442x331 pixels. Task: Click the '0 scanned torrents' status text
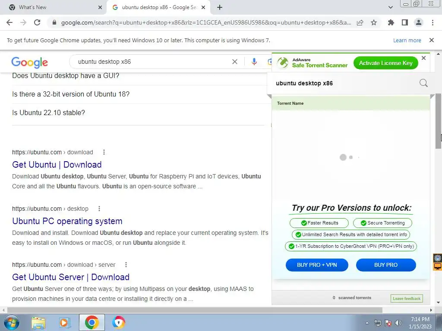tap(352, 298)
